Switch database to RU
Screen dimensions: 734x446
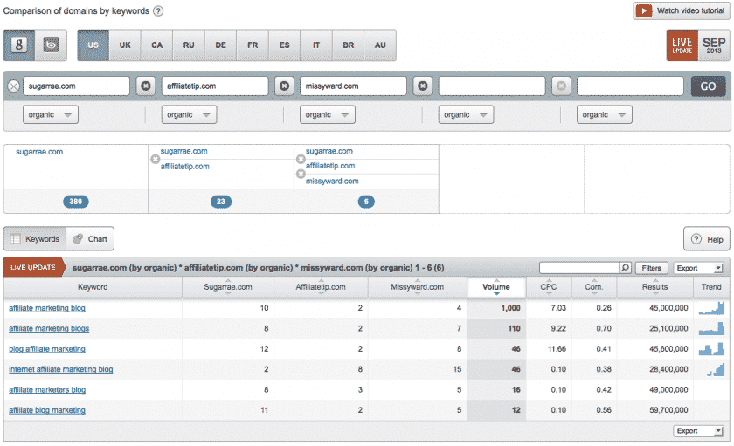click(x=189, y=45)
